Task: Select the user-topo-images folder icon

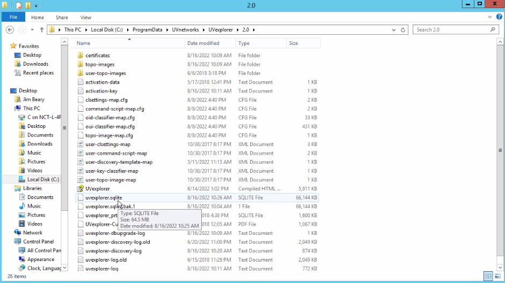Action: 80,73
